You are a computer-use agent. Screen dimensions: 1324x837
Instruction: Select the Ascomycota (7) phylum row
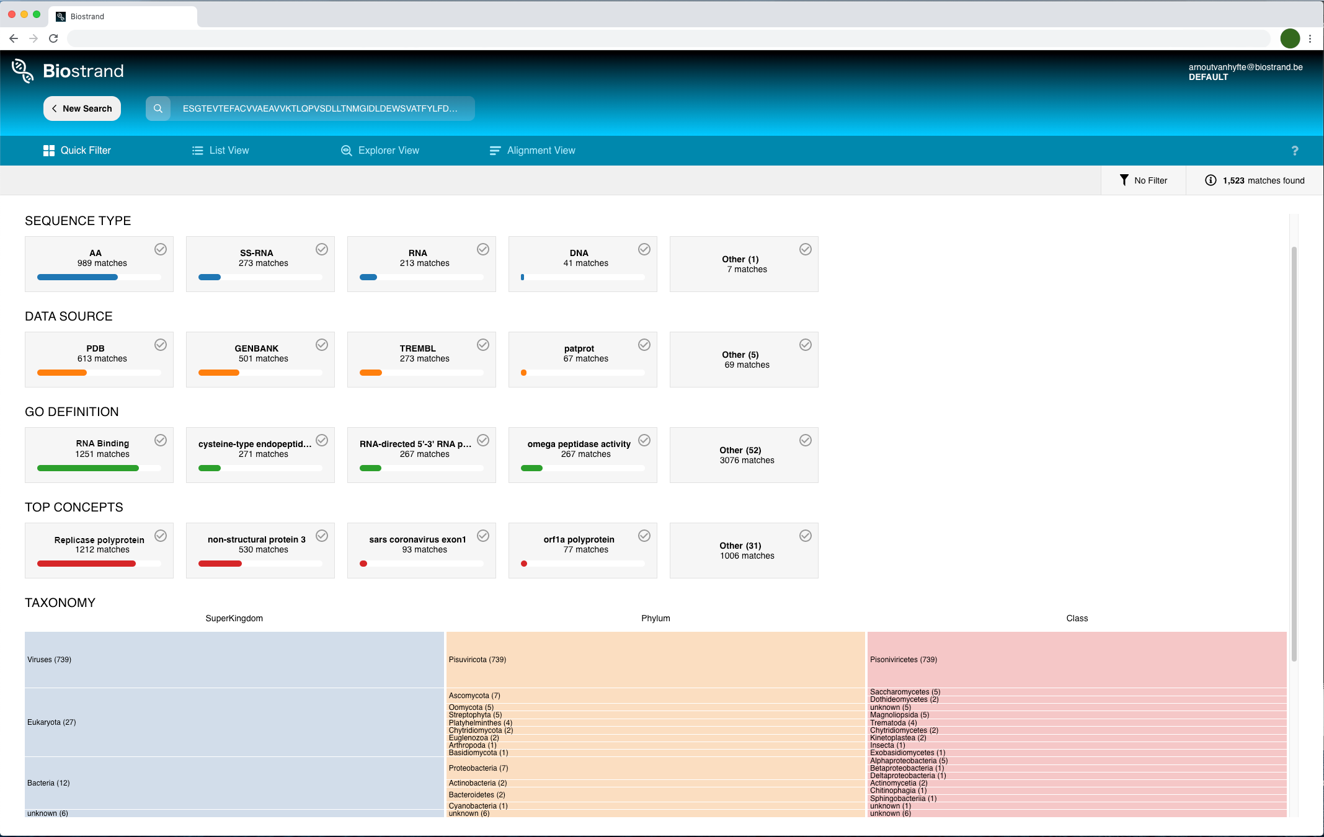click(x=655, y=696)
